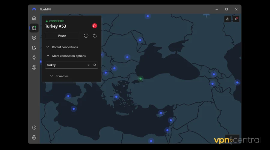Open the file sharing sidebar icon
Viewport: 270px width, 150px height.
[x=34, y=48]
